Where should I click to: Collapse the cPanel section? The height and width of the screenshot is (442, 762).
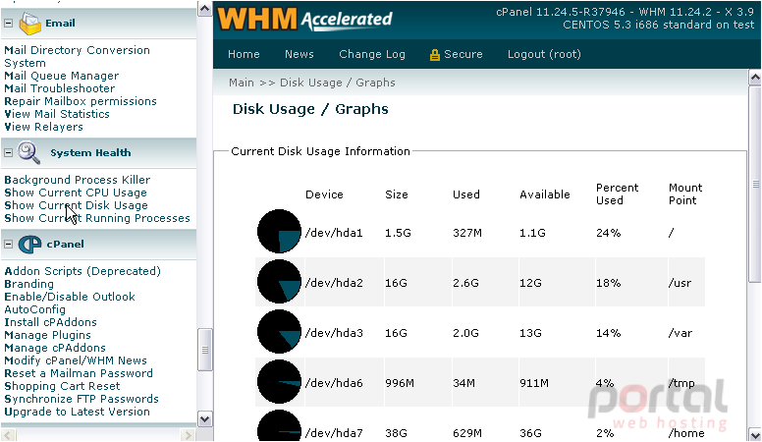pos(8,245)
